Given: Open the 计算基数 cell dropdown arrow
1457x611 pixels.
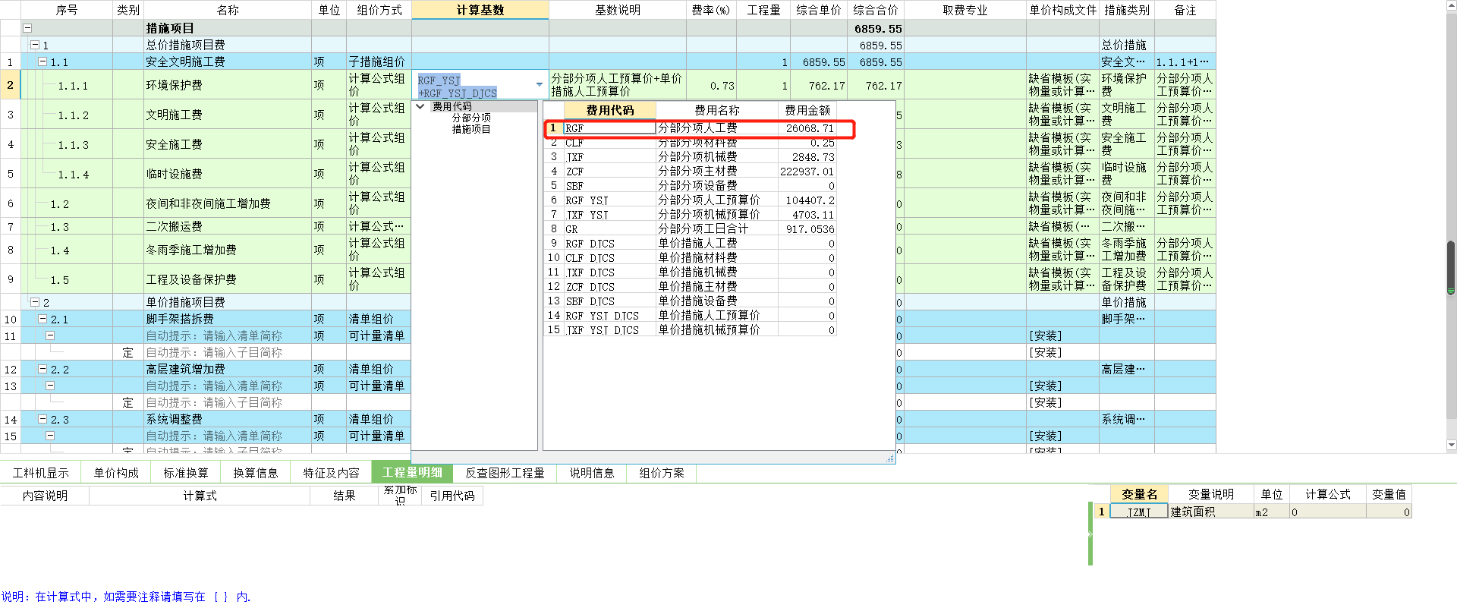Looking at the screenshot, I should click(540, 84).
